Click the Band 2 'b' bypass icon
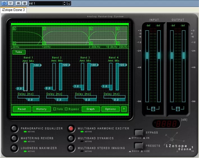This screenshot has height=158, width=199. coord(44,29)
